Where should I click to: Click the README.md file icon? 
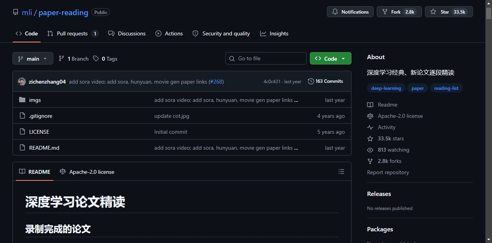click(22, 148)
